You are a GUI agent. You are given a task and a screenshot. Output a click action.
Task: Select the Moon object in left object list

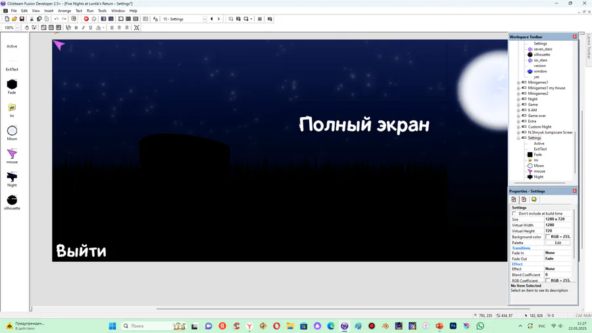[12, 134]
